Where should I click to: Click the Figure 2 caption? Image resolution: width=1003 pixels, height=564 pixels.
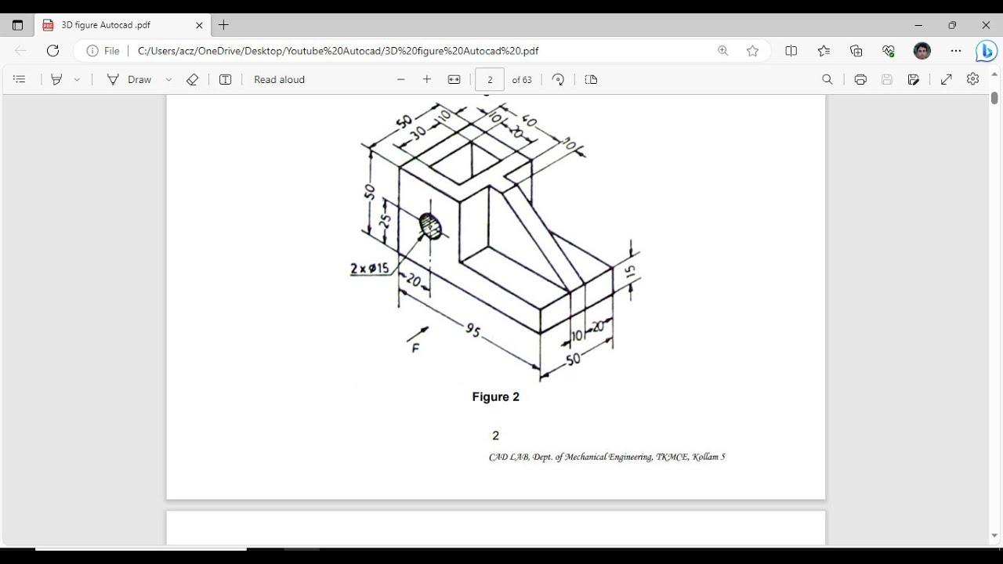[x=496, y=397]
